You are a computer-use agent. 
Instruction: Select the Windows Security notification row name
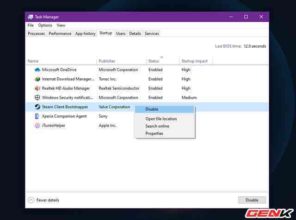click(x=68, y=98)
